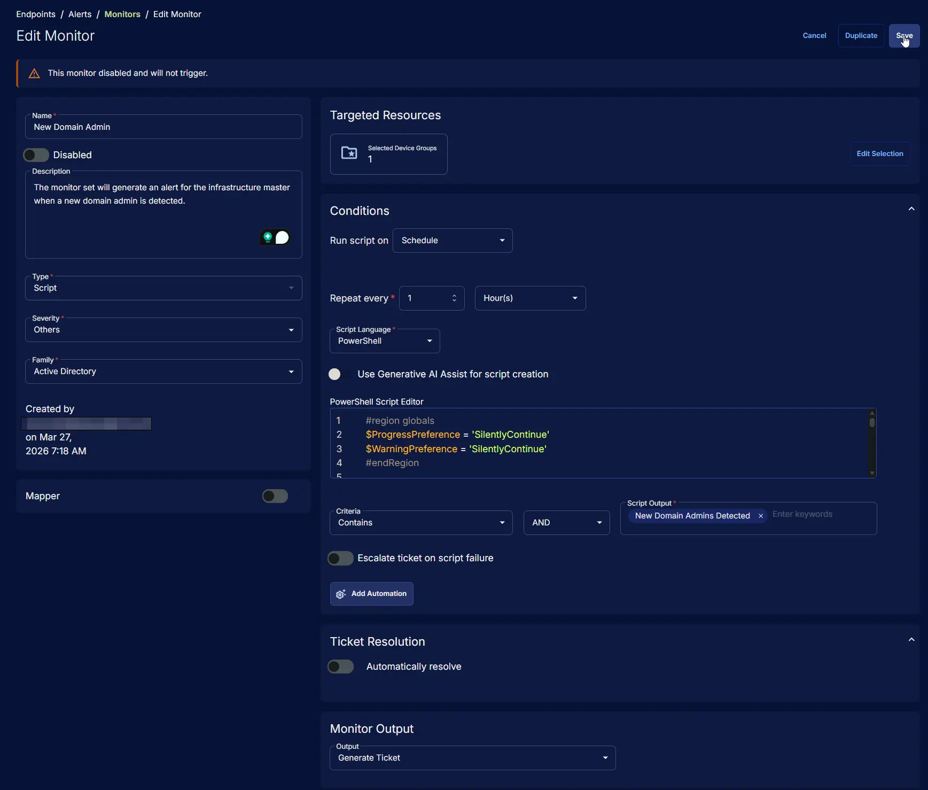The image size is (928, 790).
Task: Collapse the Ticket Resolution section chevron
Action: coord(911,640)
